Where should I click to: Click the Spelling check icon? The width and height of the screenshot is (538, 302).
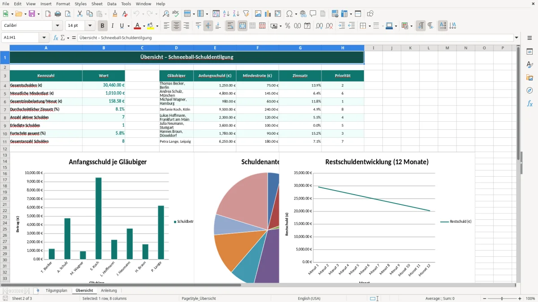click(x=175, y=14)
